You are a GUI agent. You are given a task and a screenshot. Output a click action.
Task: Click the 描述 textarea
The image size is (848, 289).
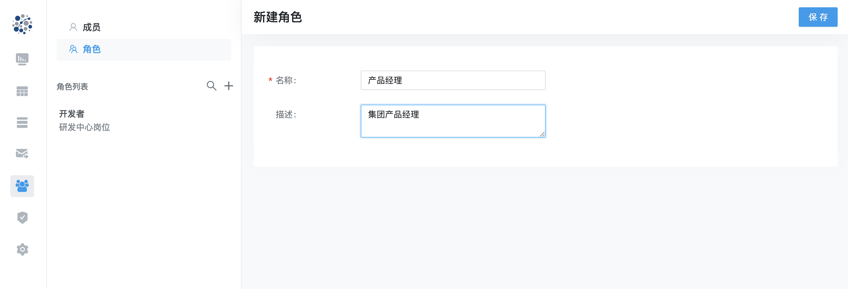click(x=453, y=121)
